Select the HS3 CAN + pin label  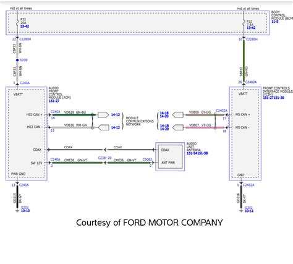pyautogui.click(x=34, y=115)
